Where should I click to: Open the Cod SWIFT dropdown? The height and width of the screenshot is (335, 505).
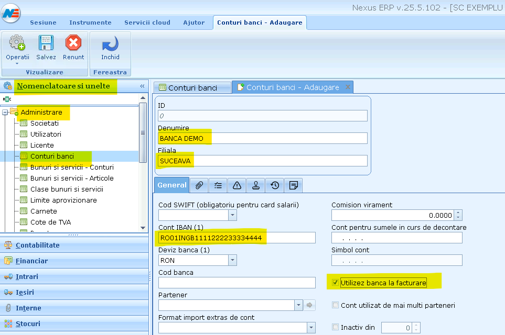point(232,215)
